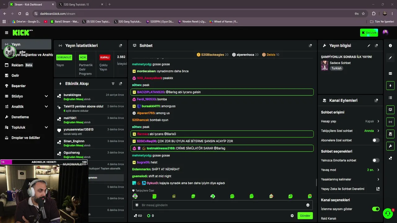Toggle the chat bubble widget in right sidebar
The width and height of the screenshot is (397, 223).
tap(390, 110)
